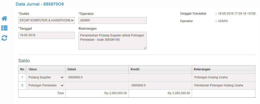Go to the home icon in sidebar
The image size is (260, 104).
[x=4, y=18]
